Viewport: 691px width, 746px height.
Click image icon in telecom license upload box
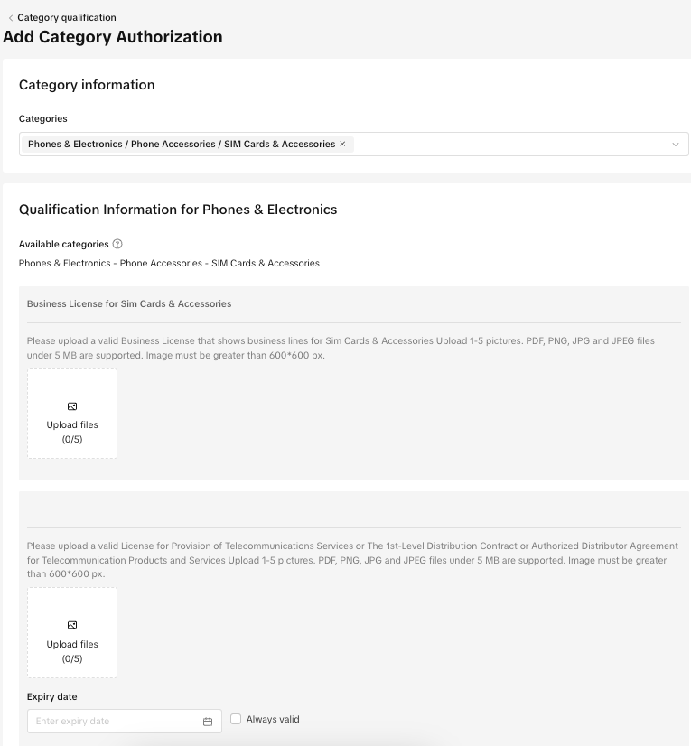tap(72, 625)
